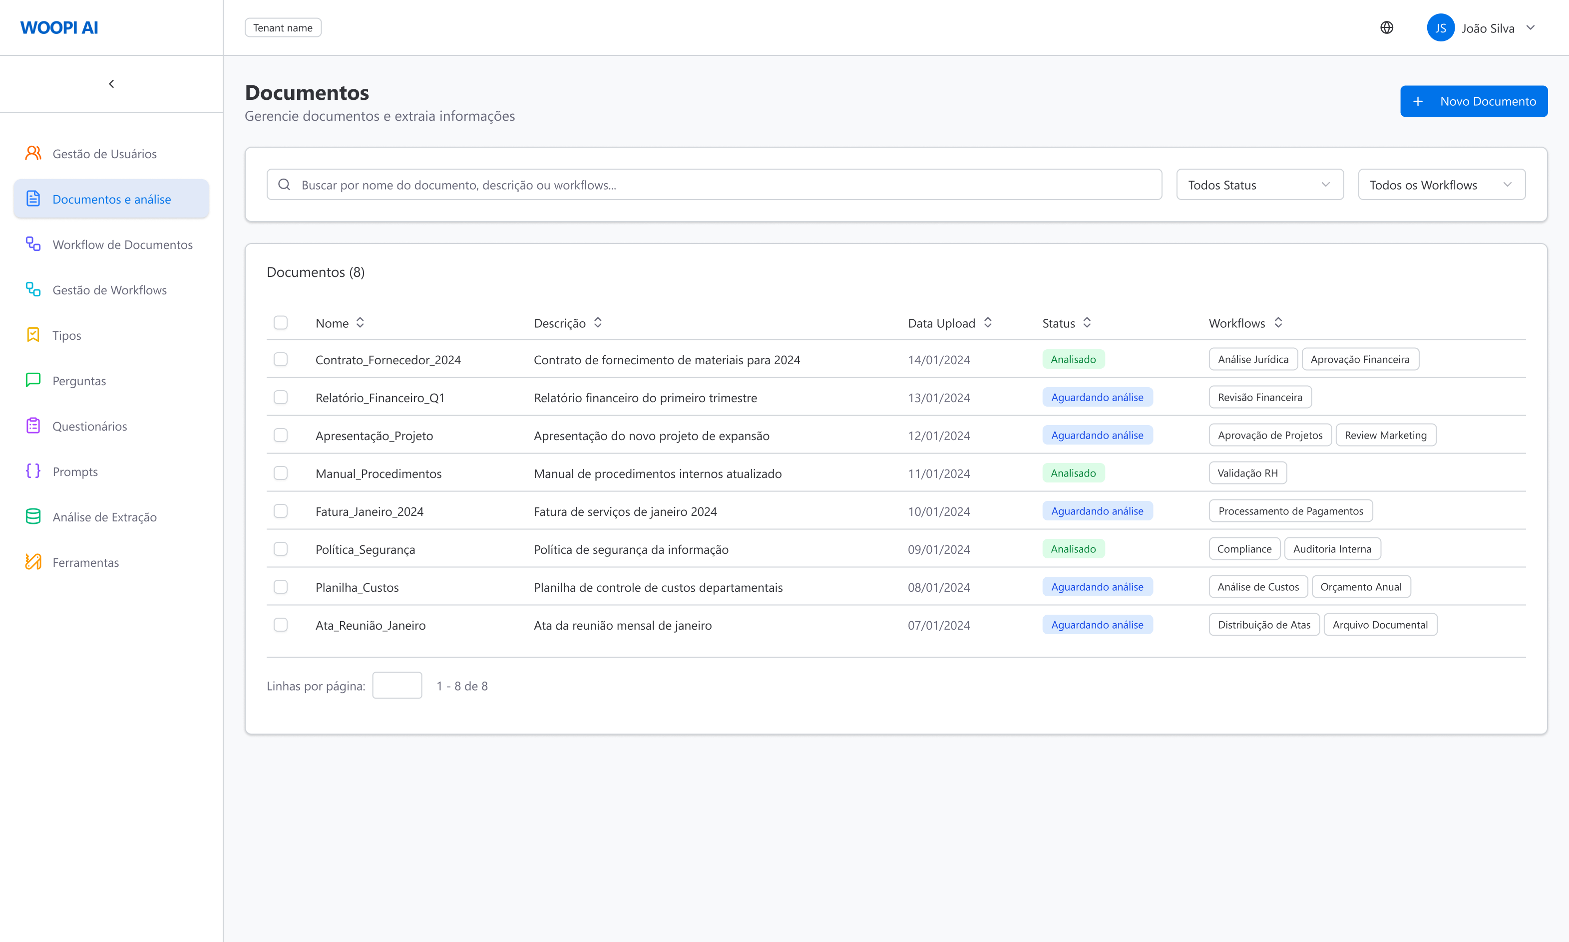Check the Contrato_Fornecedor_2024 row checkbox
The width and height of the screenshot is (1569, 942).
click(280, 359)
